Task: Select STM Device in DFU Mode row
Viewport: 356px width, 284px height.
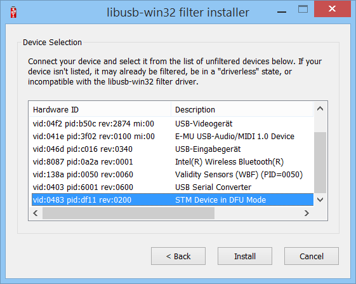Action: pos(173,200)
